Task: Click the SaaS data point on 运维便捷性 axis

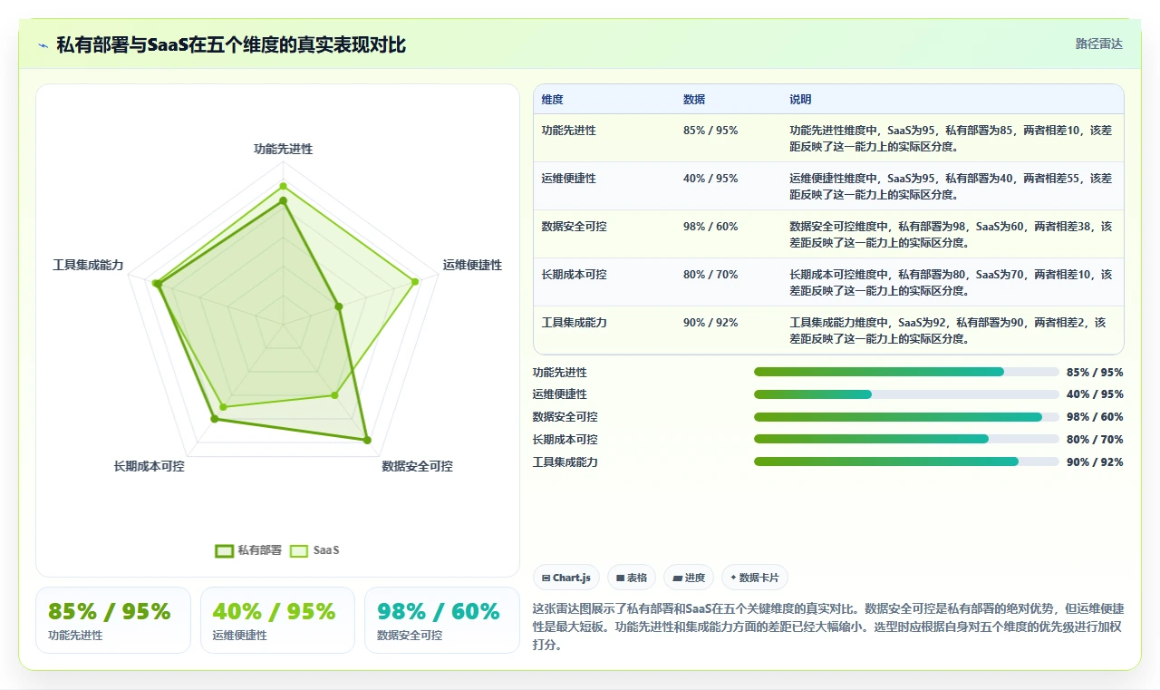Action: [x=416, y=282]
